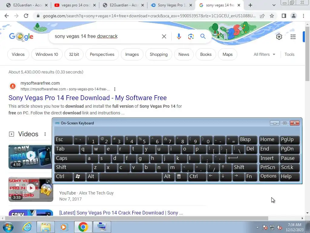The height and width of the screenshot is (233, 310).
Task: Click the Google doodle logo
Action: click(x=21, y=36)
